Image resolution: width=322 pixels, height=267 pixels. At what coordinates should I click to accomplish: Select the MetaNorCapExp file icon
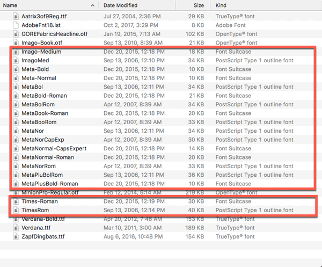[x=16, y=140]
